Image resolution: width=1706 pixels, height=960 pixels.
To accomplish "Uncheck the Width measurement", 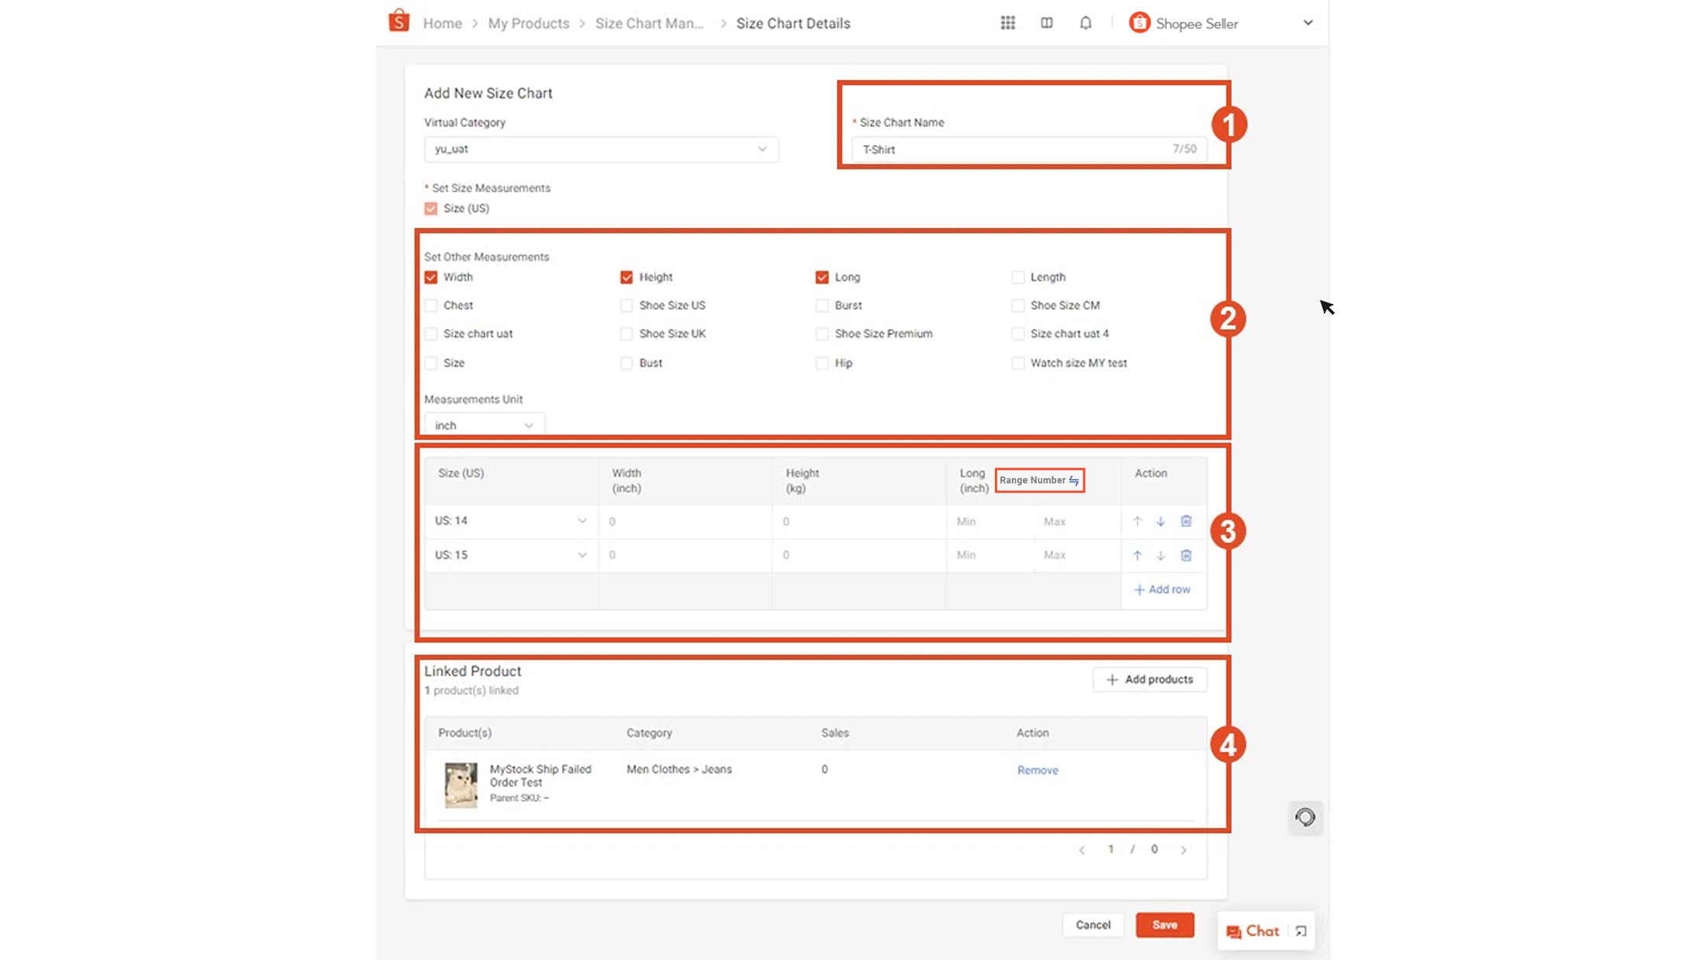I will tap(431, 276).
